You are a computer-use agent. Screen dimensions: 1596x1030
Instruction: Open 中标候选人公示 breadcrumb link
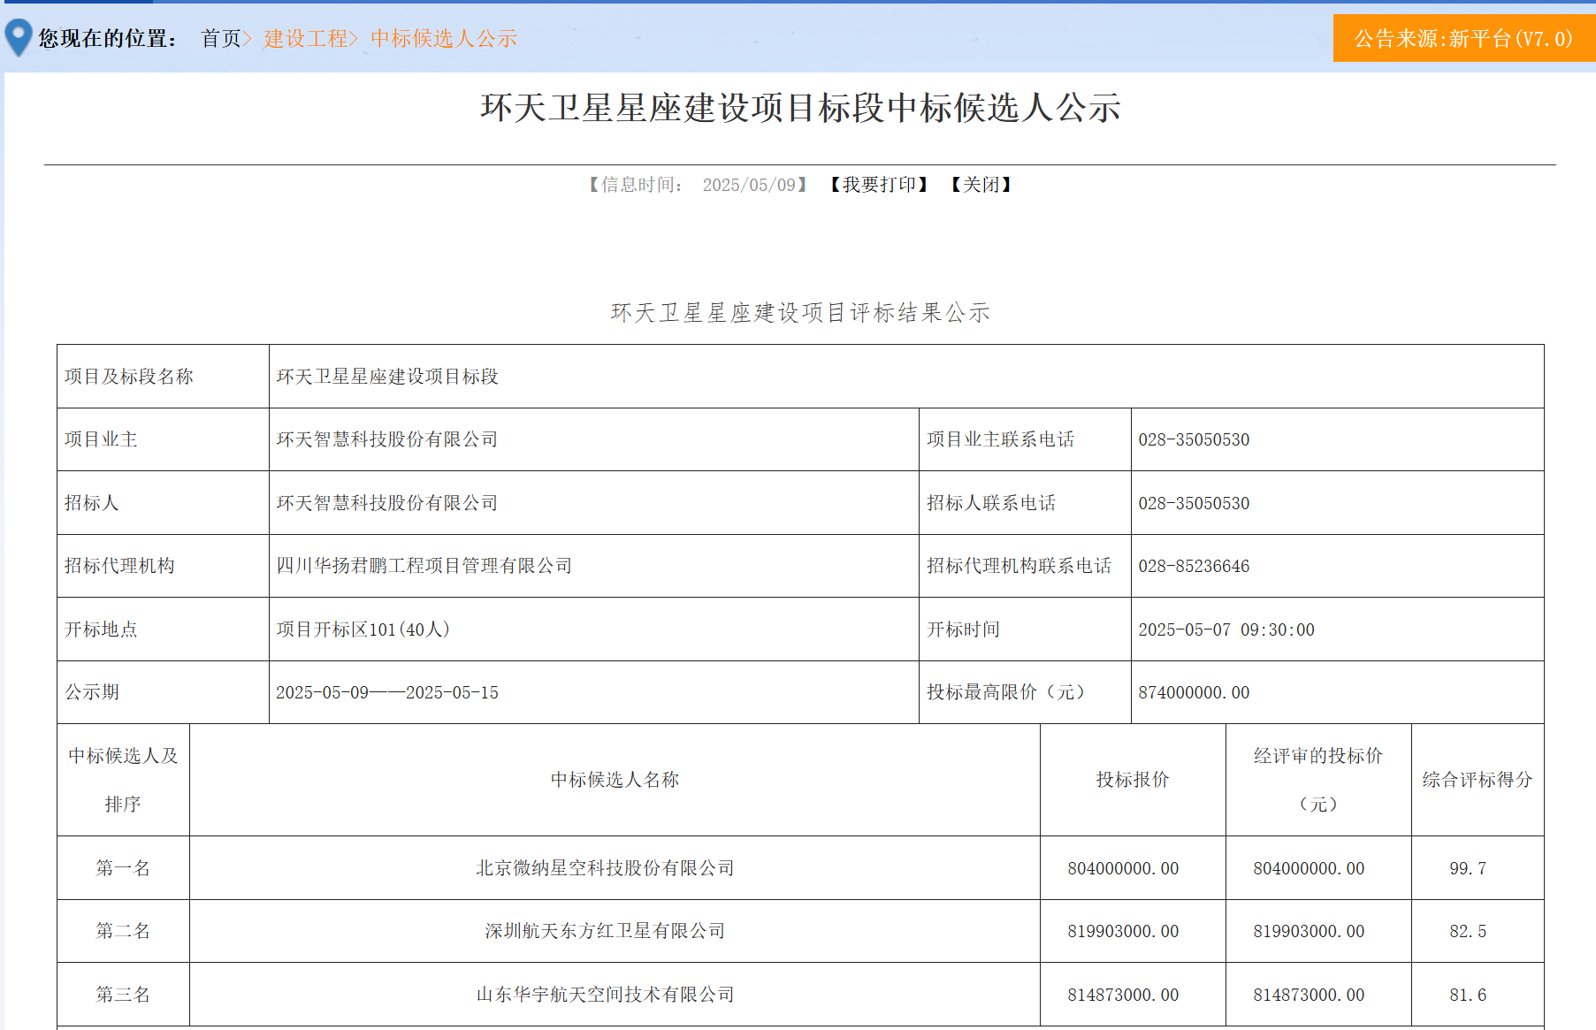tap(444, 39)
